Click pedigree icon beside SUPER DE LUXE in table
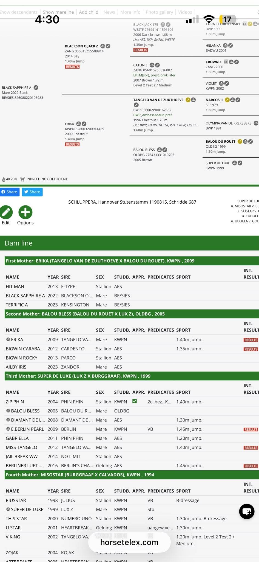Viewport: 259px width, 562px height. pos(8,509)
